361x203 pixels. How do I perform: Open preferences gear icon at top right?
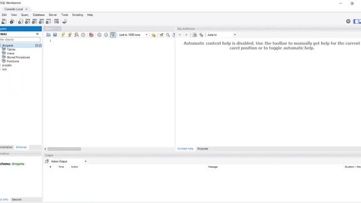tap(348, 21)
